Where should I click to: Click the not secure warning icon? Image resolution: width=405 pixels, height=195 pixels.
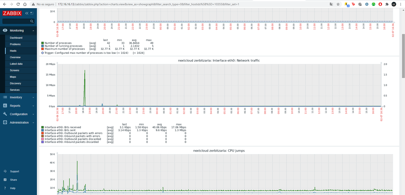33,4
